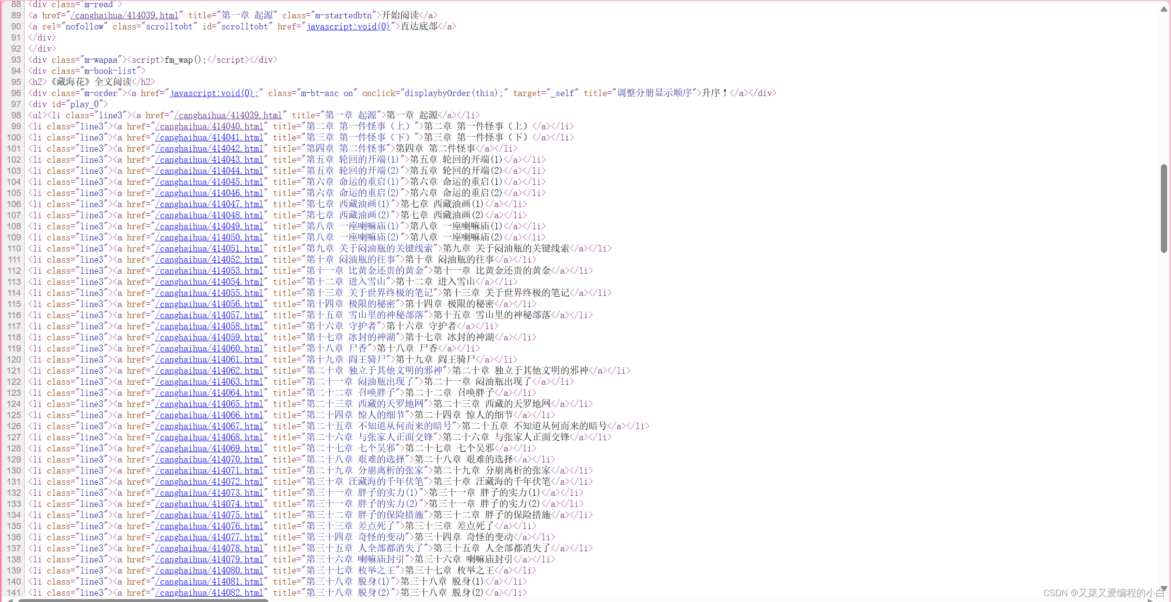Open link /canghaihua/414047.html
Viewport: 1171px width, 602px height.
209,204
